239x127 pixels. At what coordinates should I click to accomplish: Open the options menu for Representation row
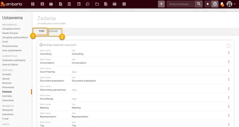(x=229, y=116)
